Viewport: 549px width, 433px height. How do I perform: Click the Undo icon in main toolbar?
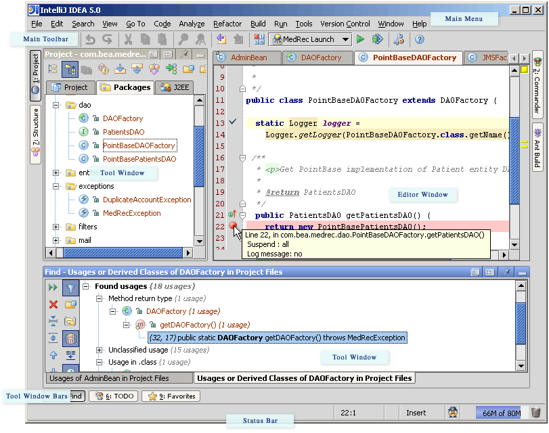point(90,39)
